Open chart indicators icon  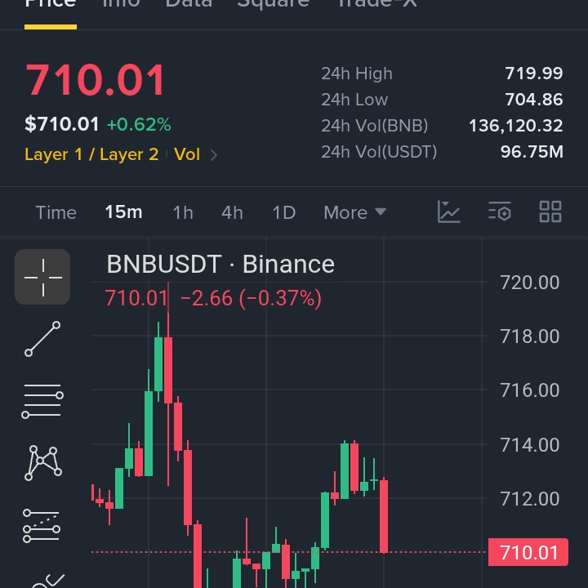click(x=449, y=212)
